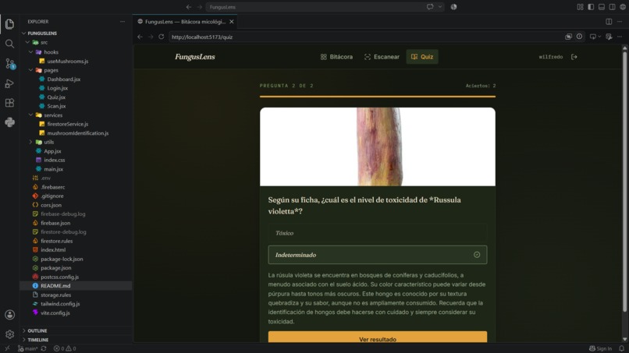This screenshot has height=353, width=629.
Task: Open errors and warnings status indicator
Action: tap(65, 348)
